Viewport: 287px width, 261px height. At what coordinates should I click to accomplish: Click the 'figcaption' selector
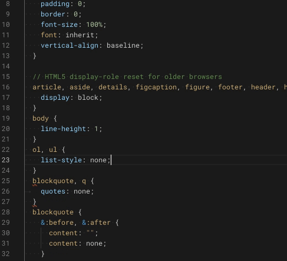pos(156,87)
